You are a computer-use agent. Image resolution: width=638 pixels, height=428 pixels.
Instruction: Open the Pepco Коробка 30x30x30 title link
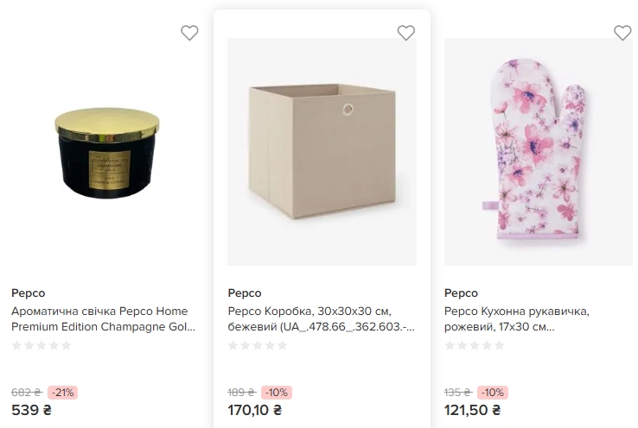(x=321, y=319)
